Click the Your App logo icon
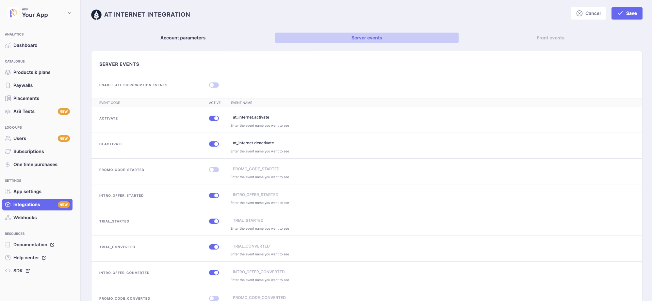Image resolution: width=652 pixels, height=301 pixels. 13,13
